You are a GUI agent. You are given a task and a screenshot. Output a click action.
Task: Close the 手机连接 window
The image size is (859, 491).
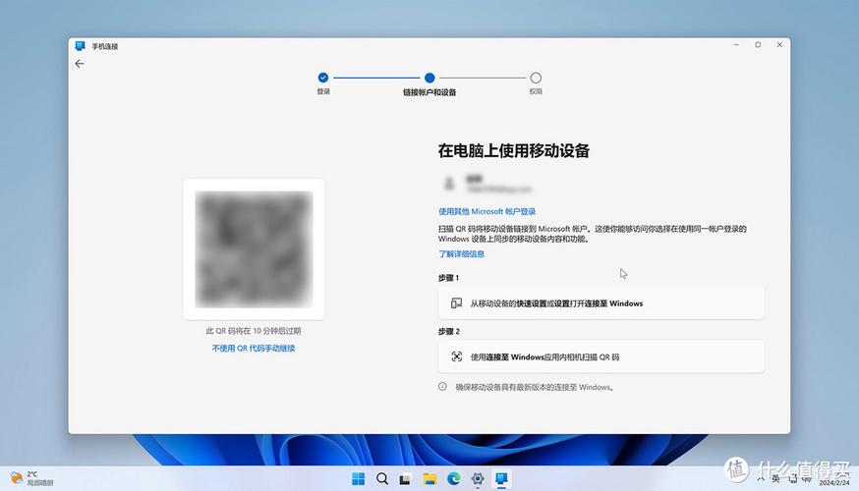(x=779, y=45)
